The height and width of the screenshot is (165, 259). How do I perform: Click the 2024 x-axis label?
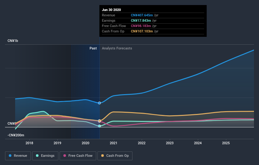tap(198, 143)
